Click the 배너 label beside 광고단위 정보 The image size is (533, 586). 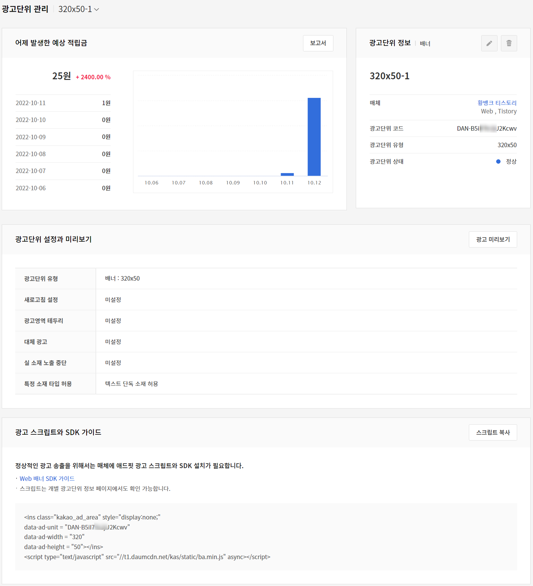[x=425, y=44]
